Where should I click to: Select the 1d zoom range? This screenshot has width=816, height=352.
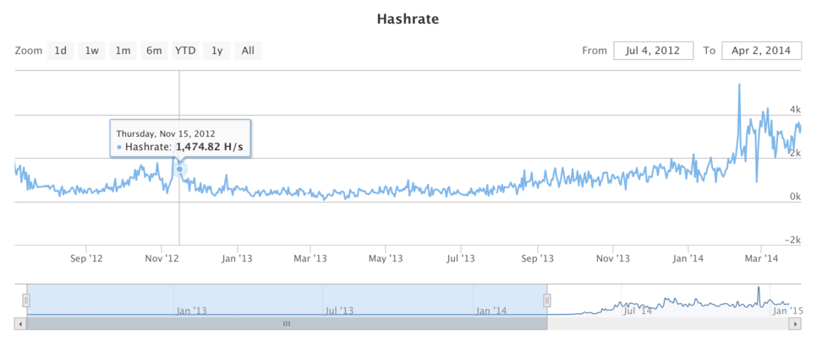coord(60,51)
